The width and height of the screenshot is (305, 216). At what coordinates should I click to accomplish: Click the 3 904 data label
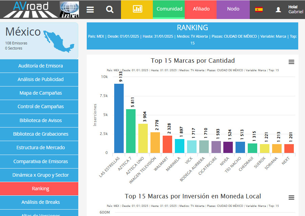145,117
